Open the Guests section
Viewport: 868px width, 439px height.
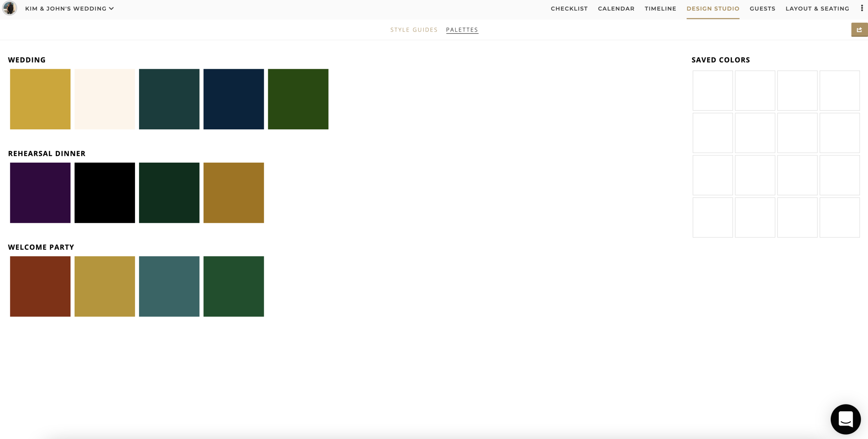(x=763, y=8)
